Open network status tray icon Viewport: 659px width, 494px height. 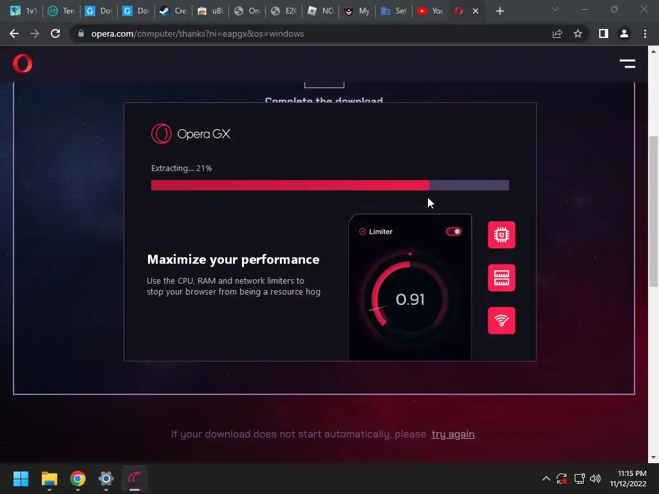click(x=580, y=479)
